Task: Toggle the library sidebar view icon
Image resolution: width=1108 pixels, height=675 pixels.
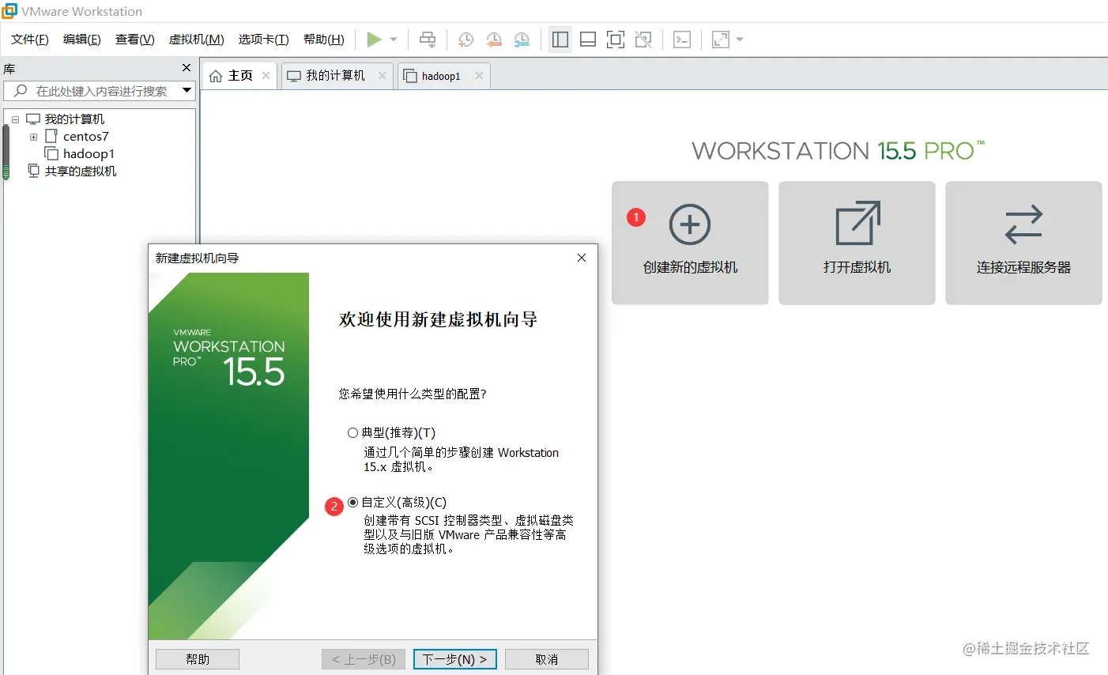Action: (x=560, y=40)
